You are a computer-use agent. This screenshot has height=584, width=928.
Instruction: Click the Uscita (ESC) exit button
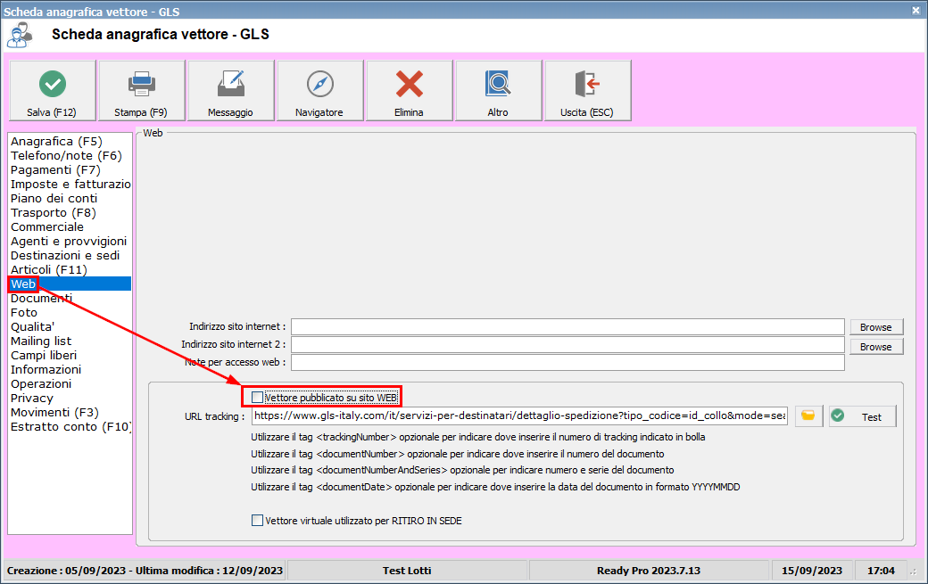coord(588,90)
